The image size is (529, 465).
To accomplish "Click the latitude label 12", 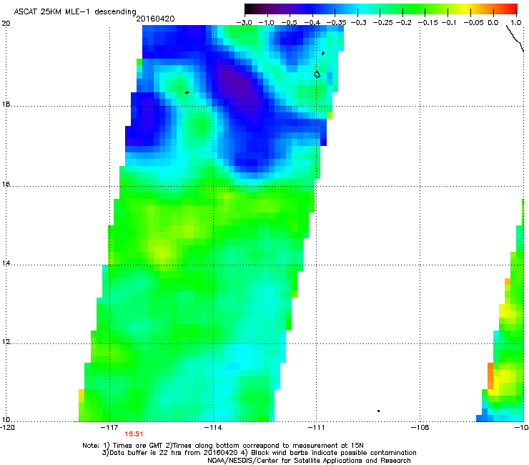I will [x=6, y=342].
